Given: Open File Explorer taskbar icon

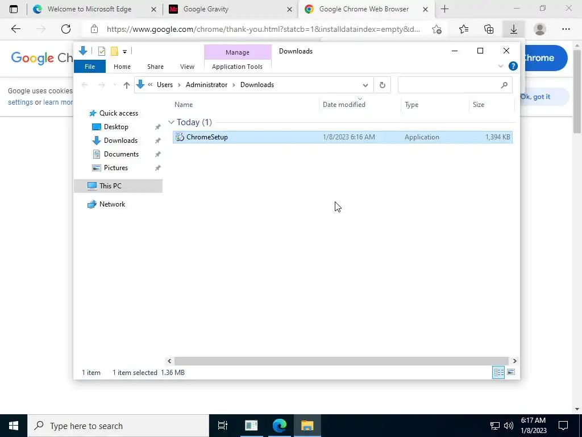Looking at the screenshot, I should pos(307,426).
